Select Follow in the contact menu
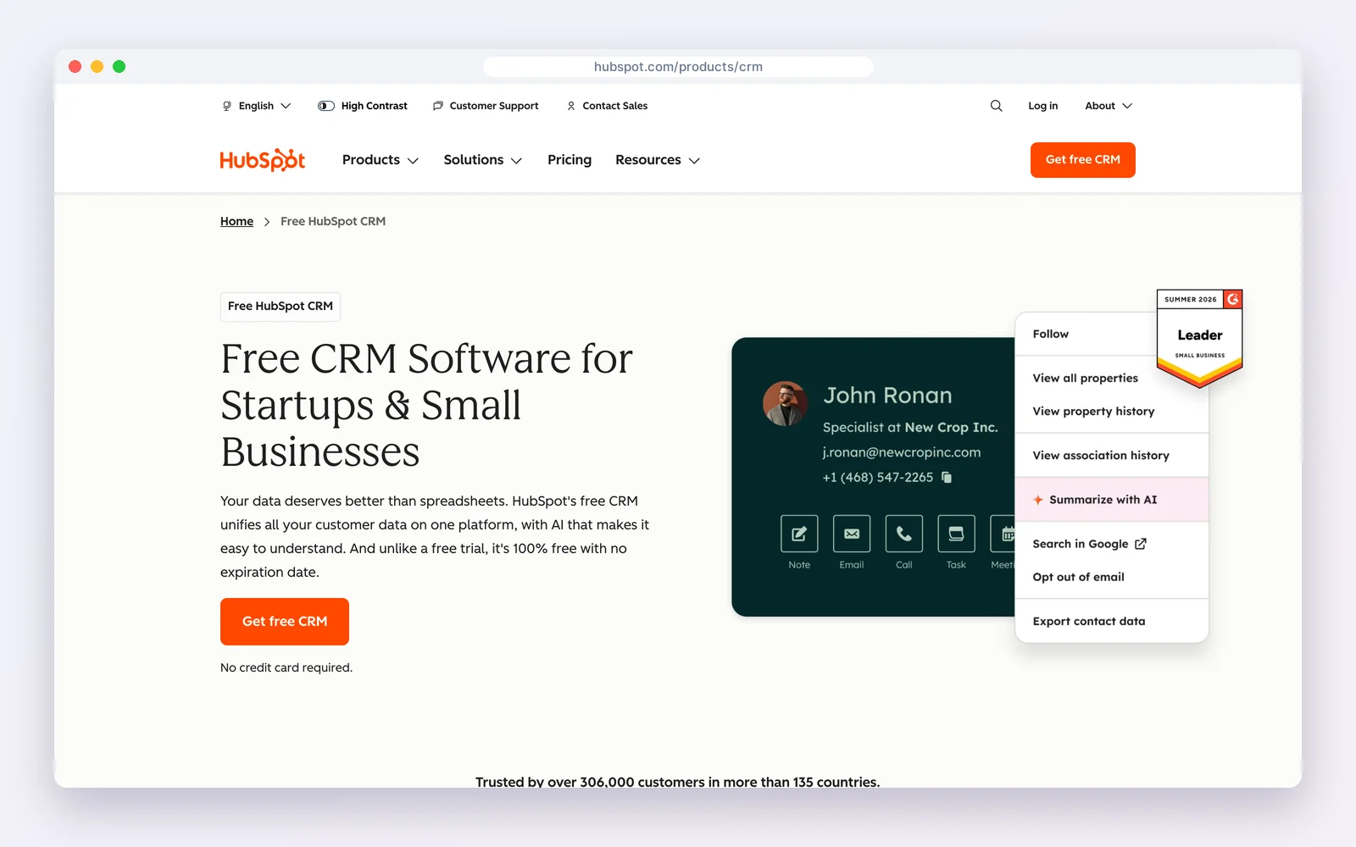The width and height of the screenshot is (1356, 847). coord(1086,335)
